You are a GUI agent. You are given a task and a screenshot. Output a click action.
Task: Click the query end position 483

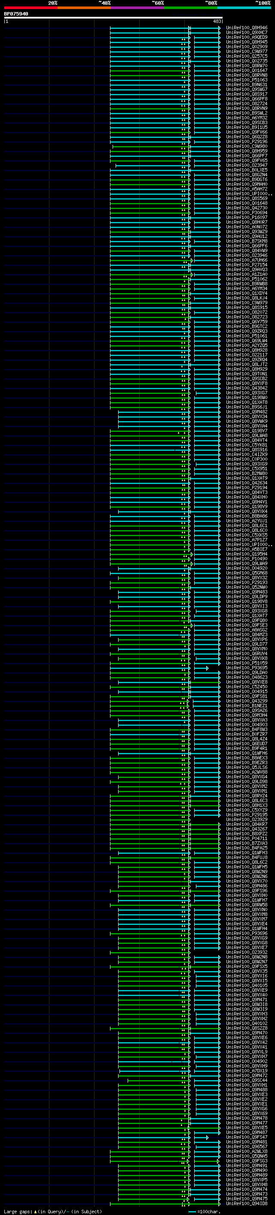(217, 21)
